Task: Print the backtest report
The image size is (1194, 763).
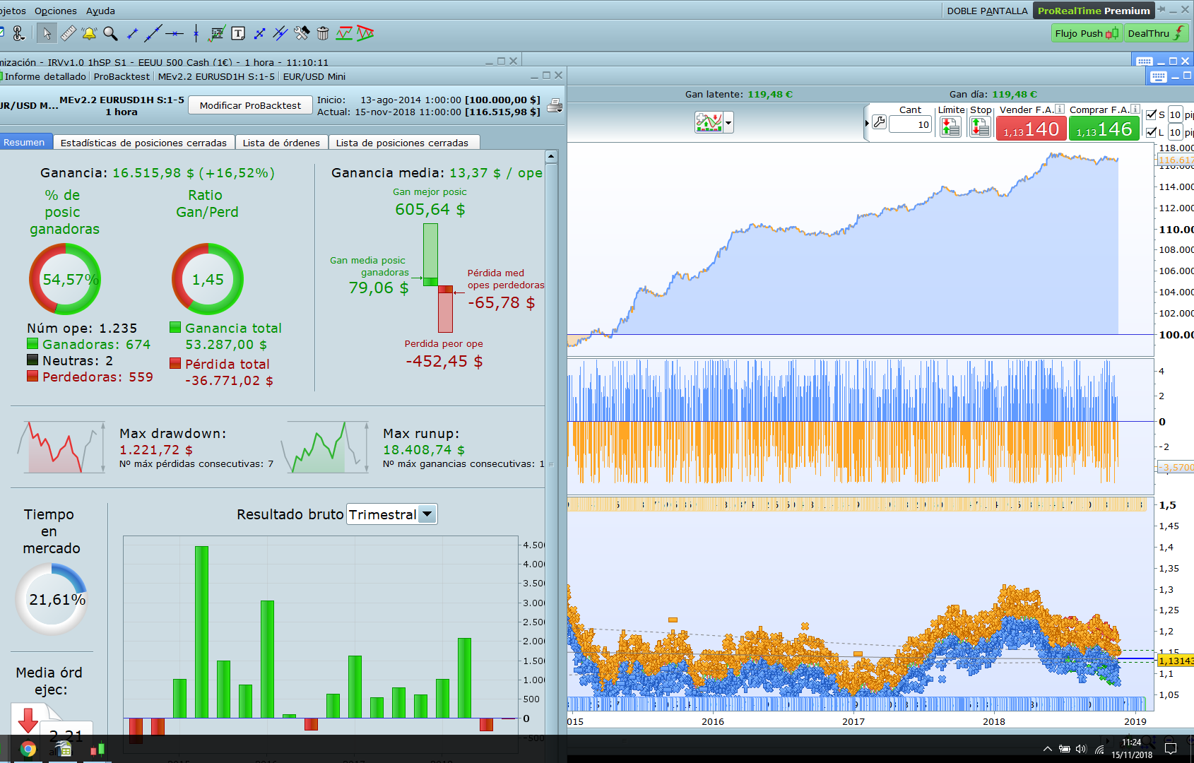Action: point(555,106)
